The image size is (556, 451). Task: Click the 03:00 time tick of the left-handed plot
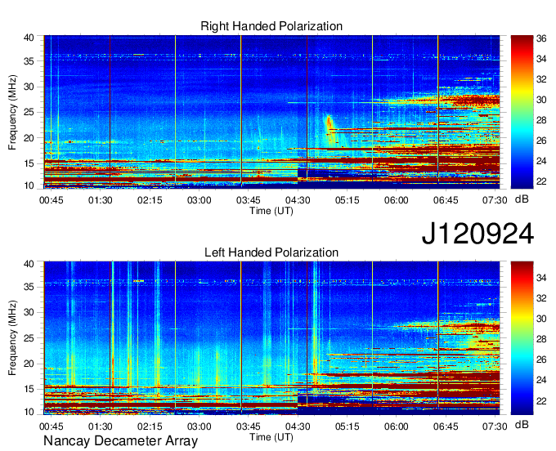pyautogui.click(x=199, y=426)
